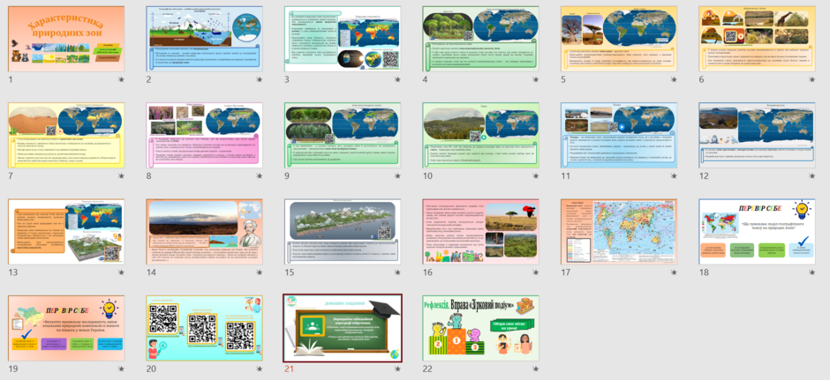Select the chalkboard homework slide 21 thumbnail
The height and width of the screenshot is (380, 830).
point(343,328)
